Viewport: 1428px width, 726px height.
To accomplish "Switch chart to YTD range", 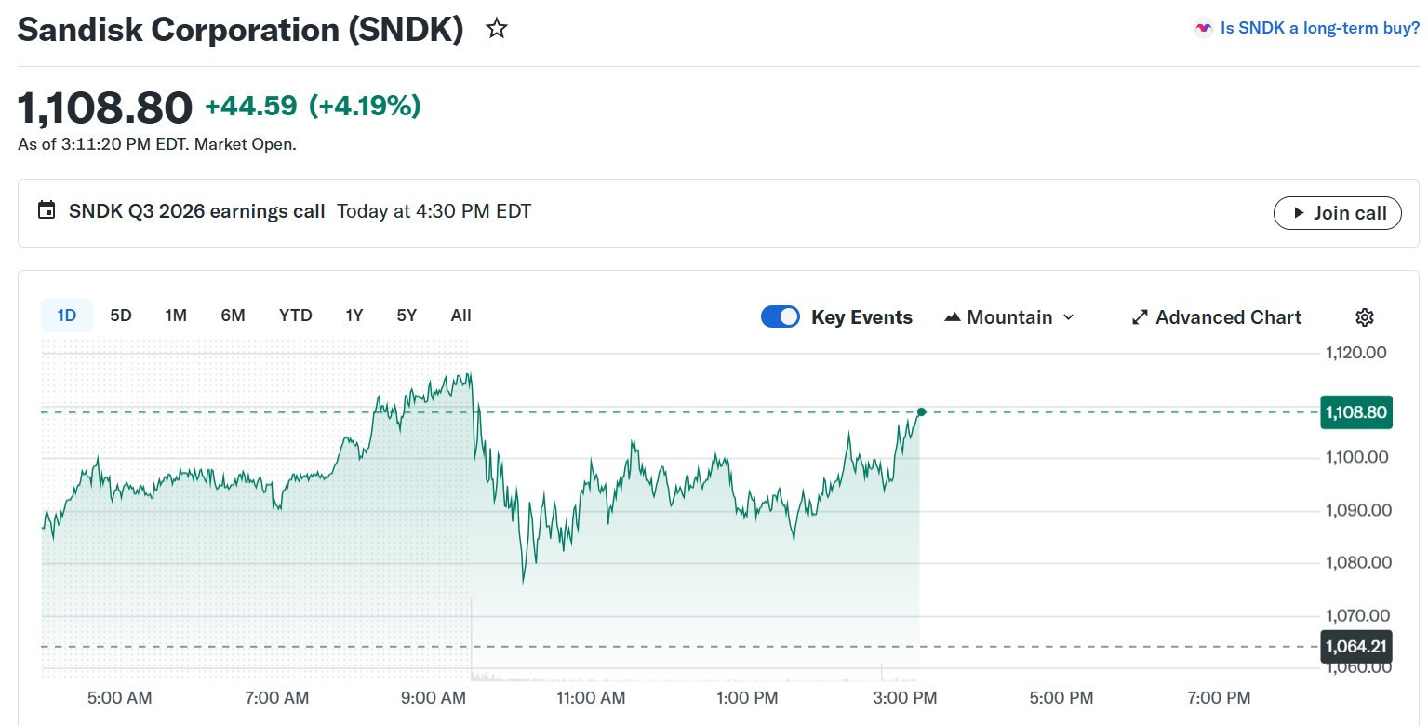I will [x=296, y=316].
